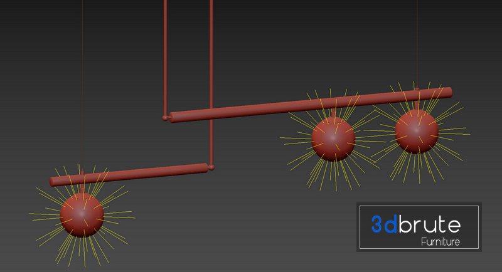This screenshot has width=502, height=272.
Task: Select the rightmost sphere beneath the long bar
Action: 417,132
